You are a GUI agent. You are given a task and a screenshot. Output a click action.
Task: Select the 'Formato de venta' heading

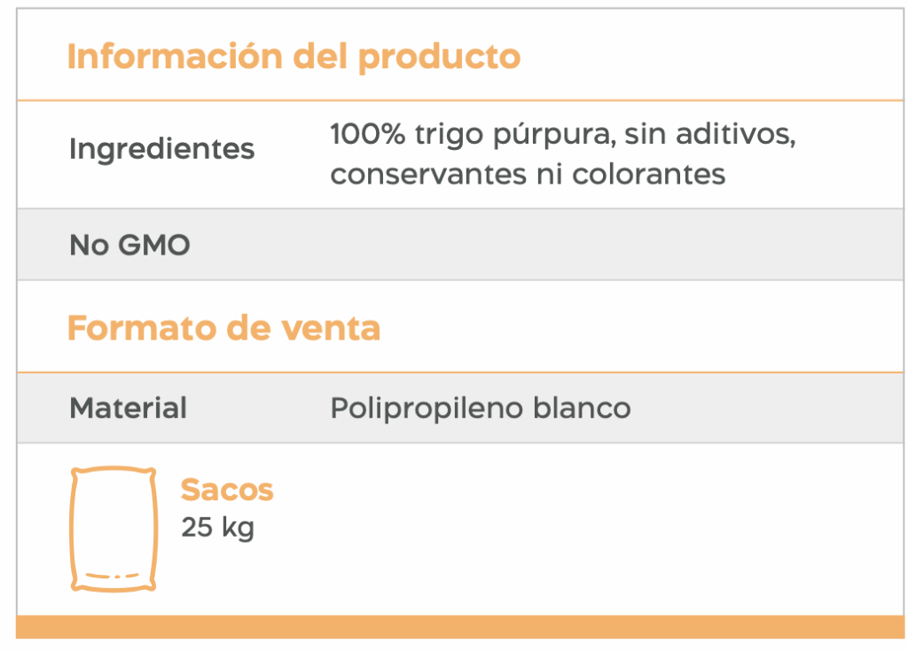pyautogui.click(x=223, y=328)
